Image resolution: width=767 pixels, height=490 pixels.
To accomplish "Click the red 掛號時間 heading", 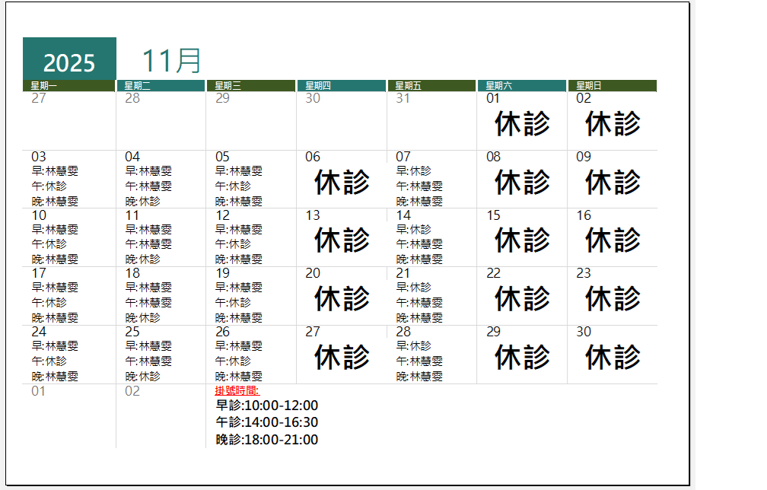I will click(237, 390).
